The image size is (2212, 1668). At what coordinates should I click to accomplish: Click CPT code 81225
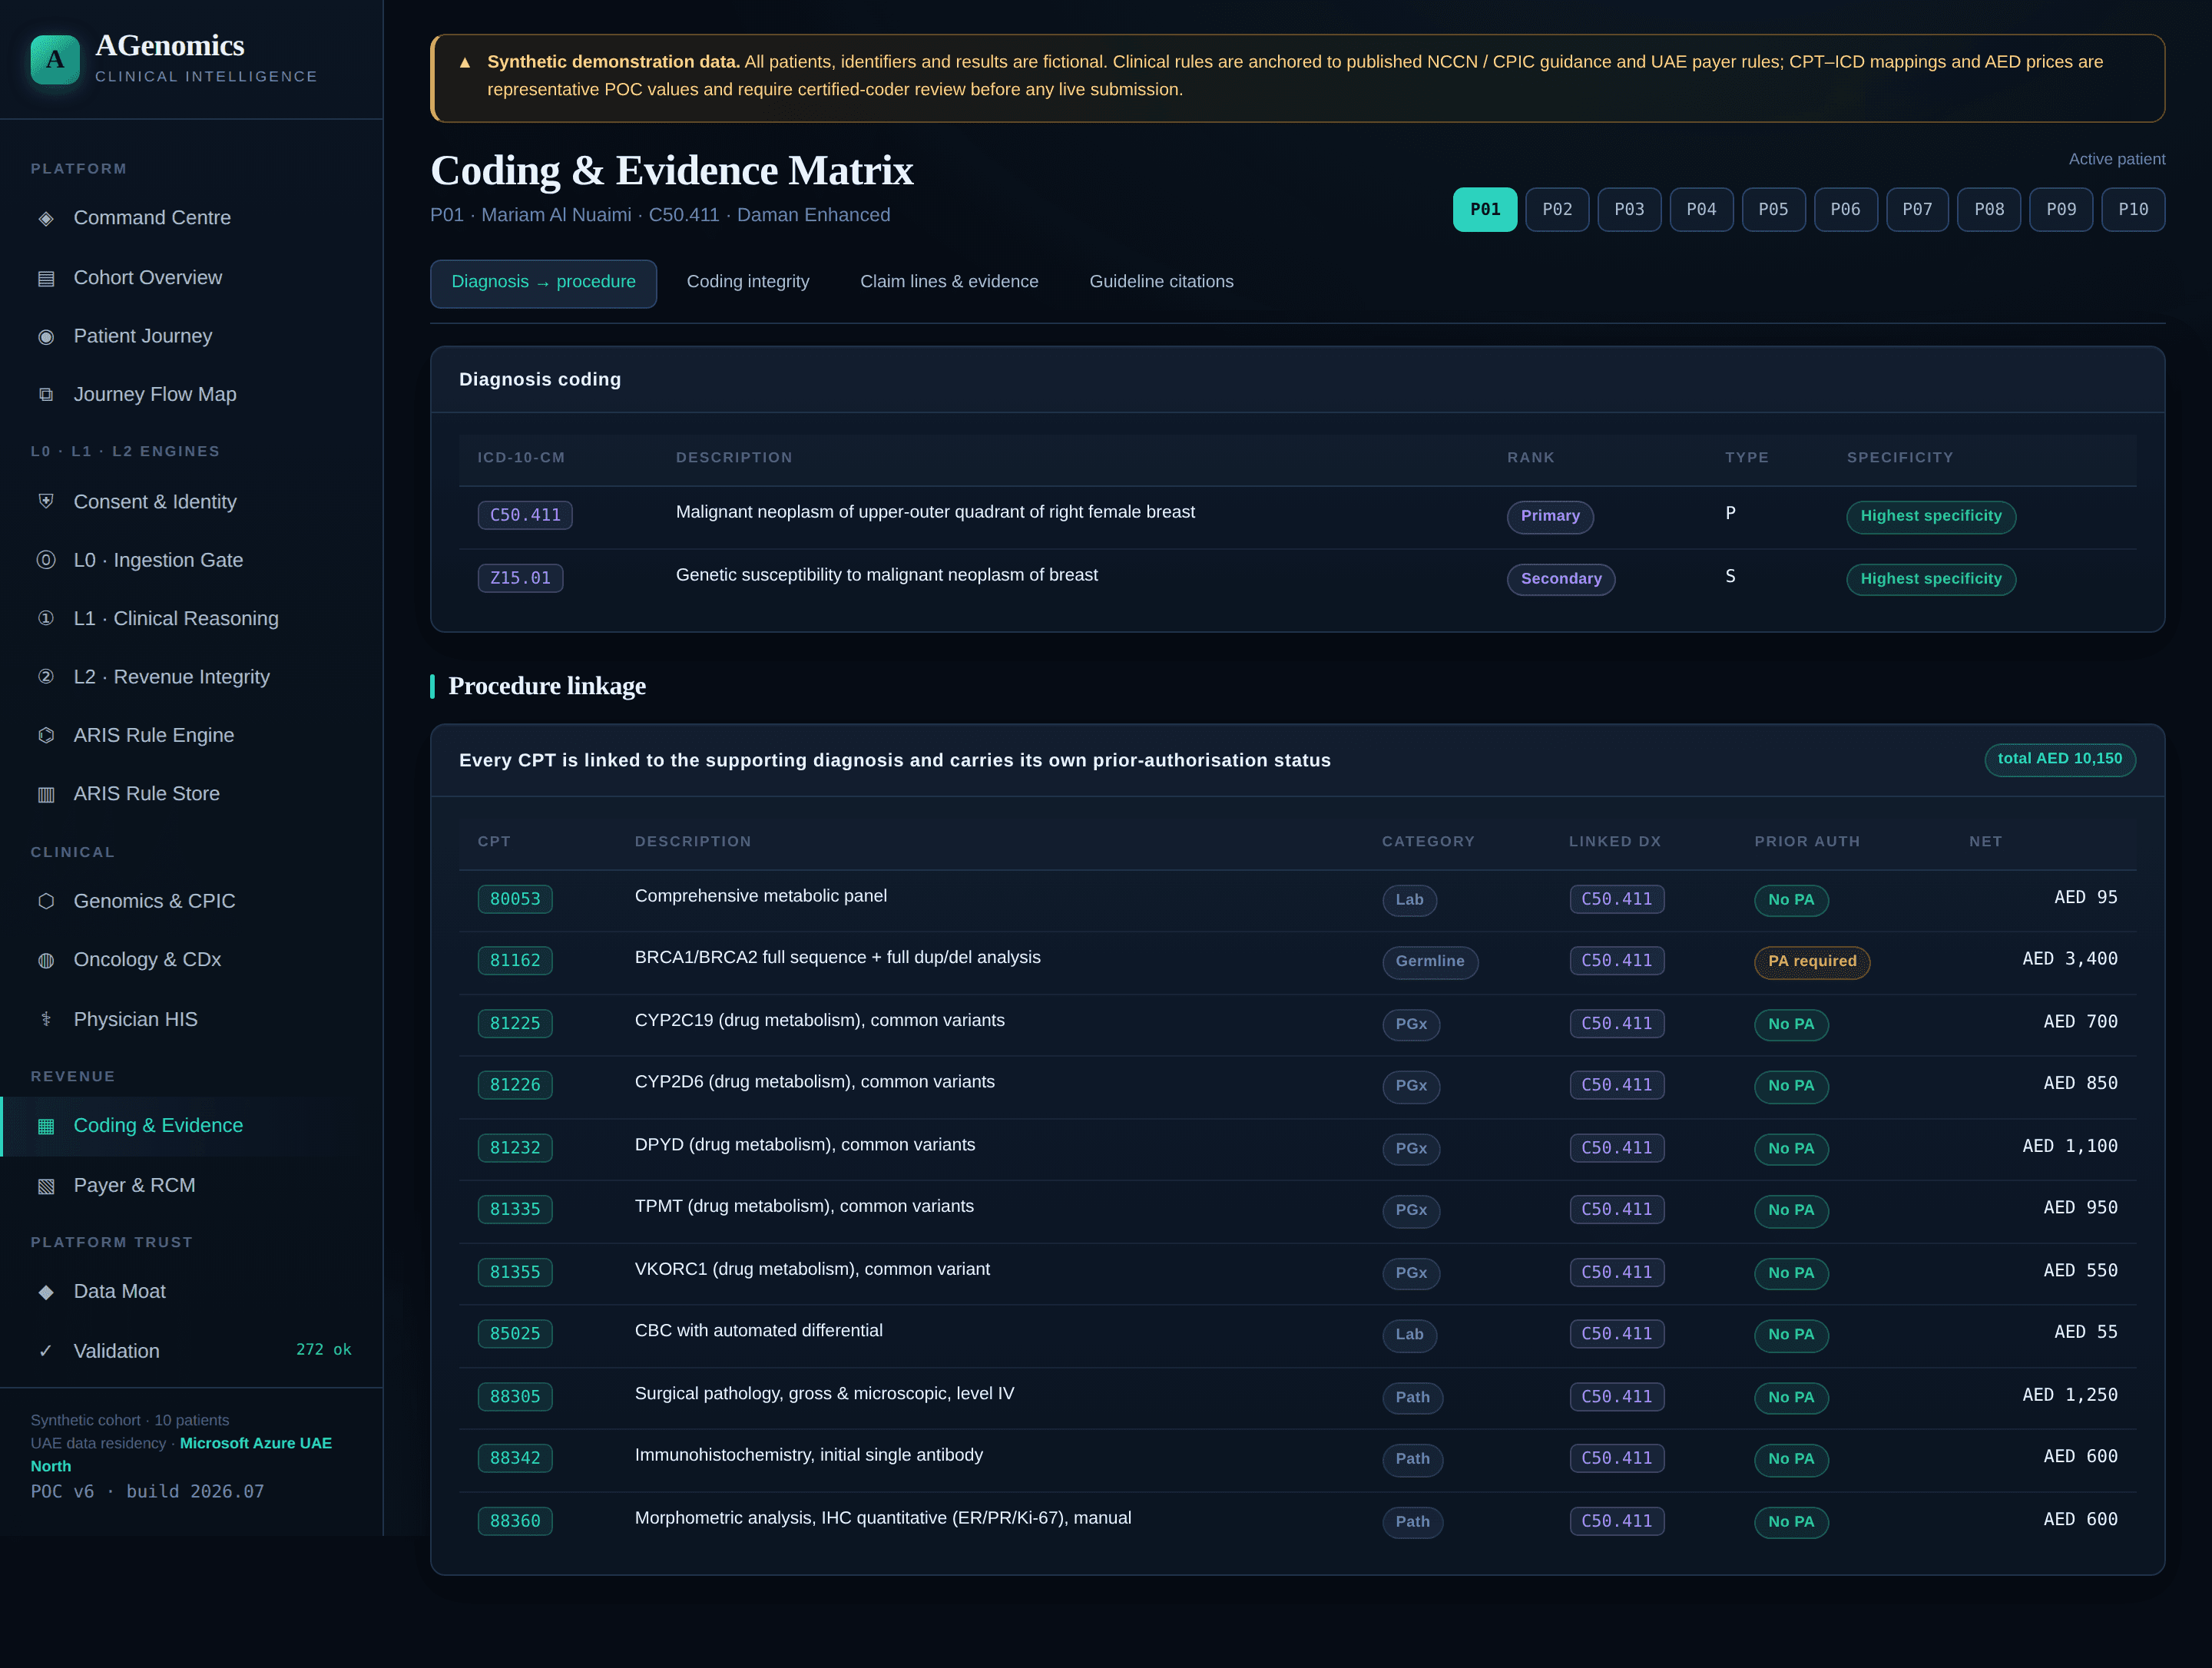[515, 1023]
